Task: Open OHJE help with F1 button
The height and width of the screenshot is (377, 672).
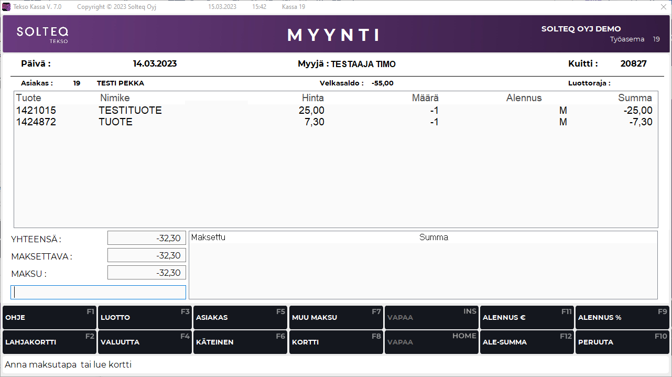Action: pyautogui.click(x=49, y=318)
